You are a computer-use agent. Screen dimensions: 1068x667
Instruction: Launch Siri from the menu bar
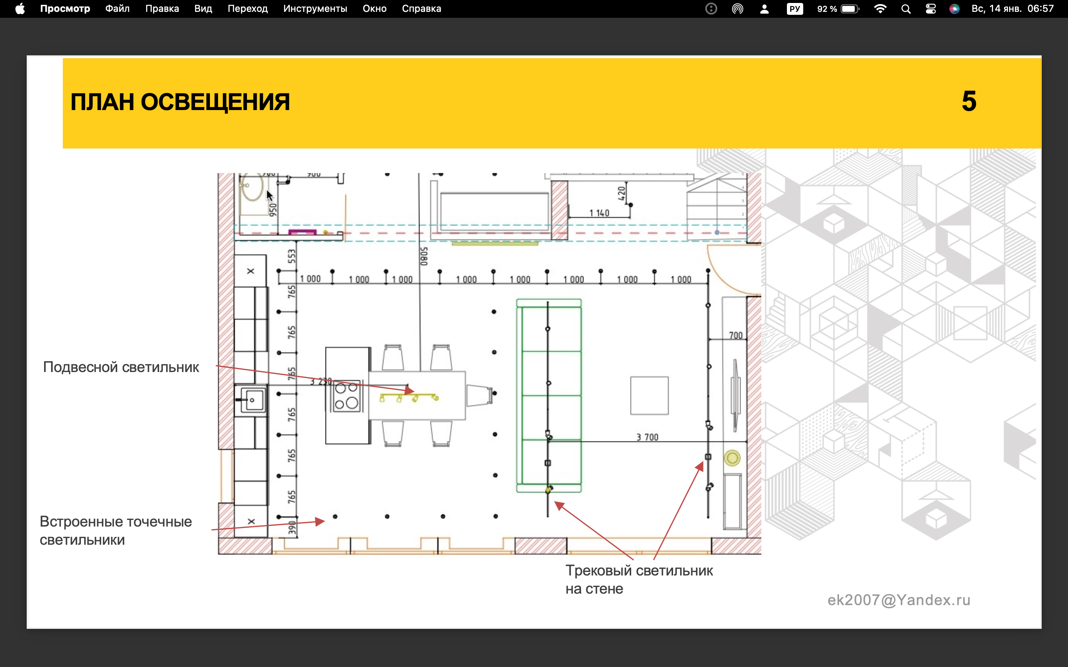click(954, 9)
